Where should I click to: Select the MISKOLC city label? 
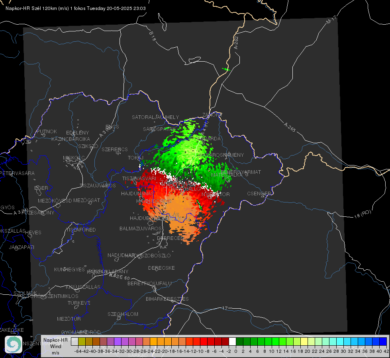tap(74, 158)
